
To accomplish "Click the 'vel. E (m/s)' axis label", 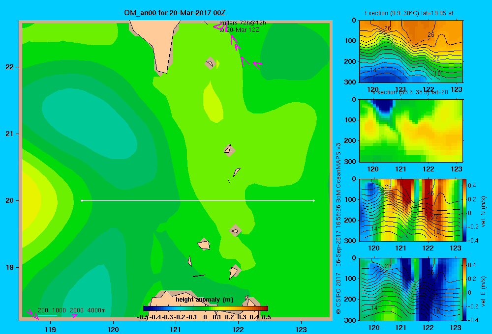I will 483,291.
